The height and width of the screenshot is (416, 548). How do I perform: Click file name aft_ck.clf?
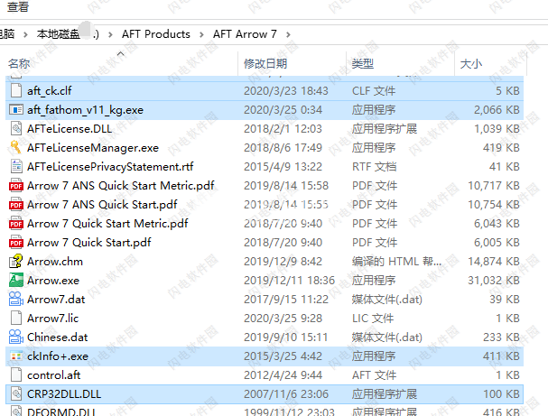50,91
